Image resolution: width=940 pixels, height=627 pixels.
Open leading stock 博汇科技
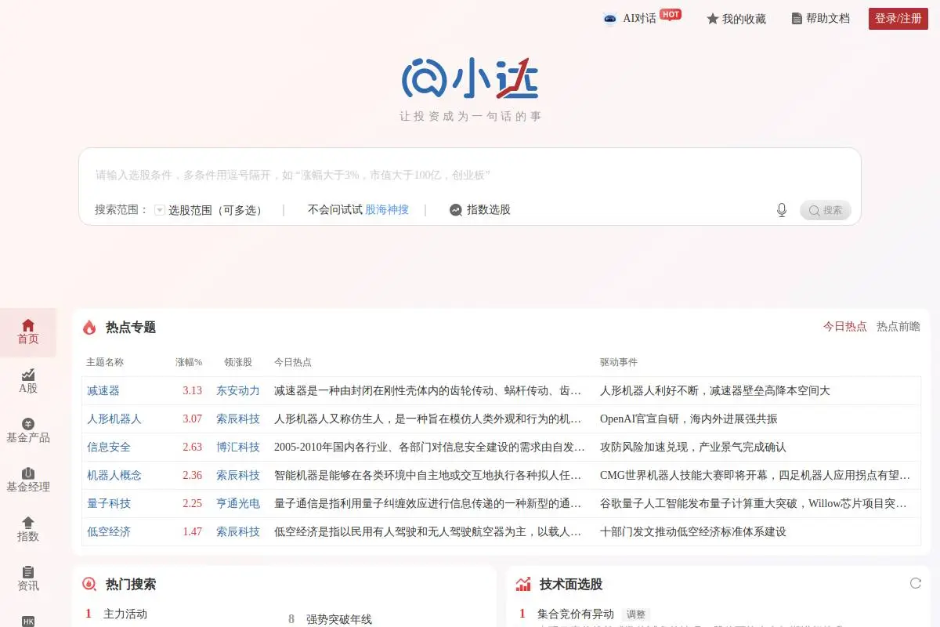[238, 447]
